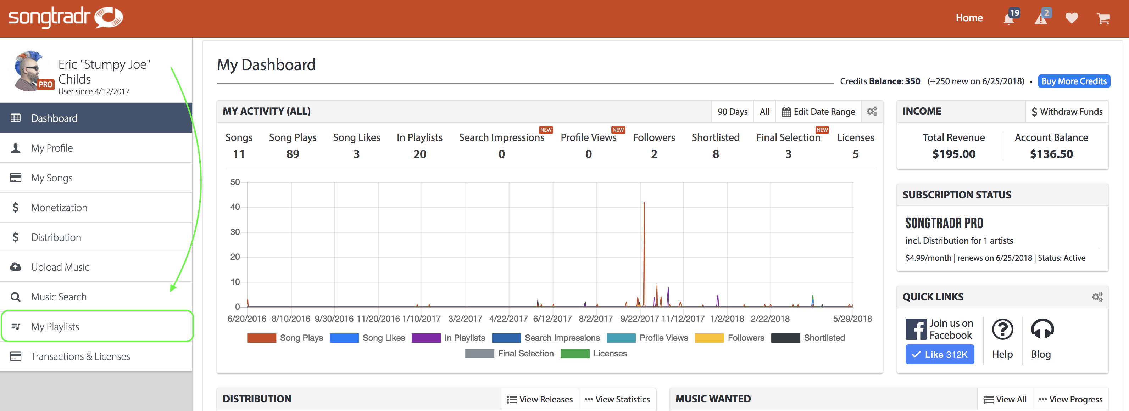1129x411 pixels.
Task: Open Upload Music in sidebar
Action: pyautogui.click(x=96, y=267)
